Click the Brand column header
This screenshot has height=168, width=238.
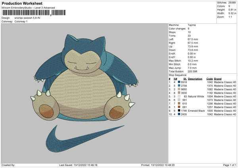[218, 79]
